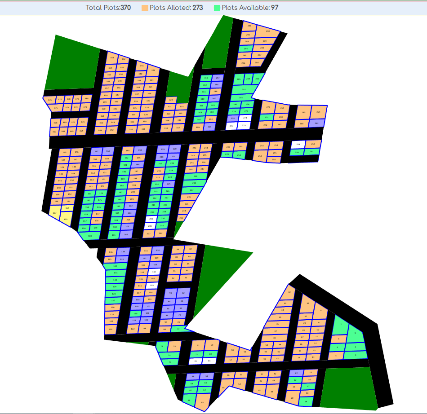This screenshot has height=414, width=427.
Task: Select large orange plot 290
Action: 267,31
